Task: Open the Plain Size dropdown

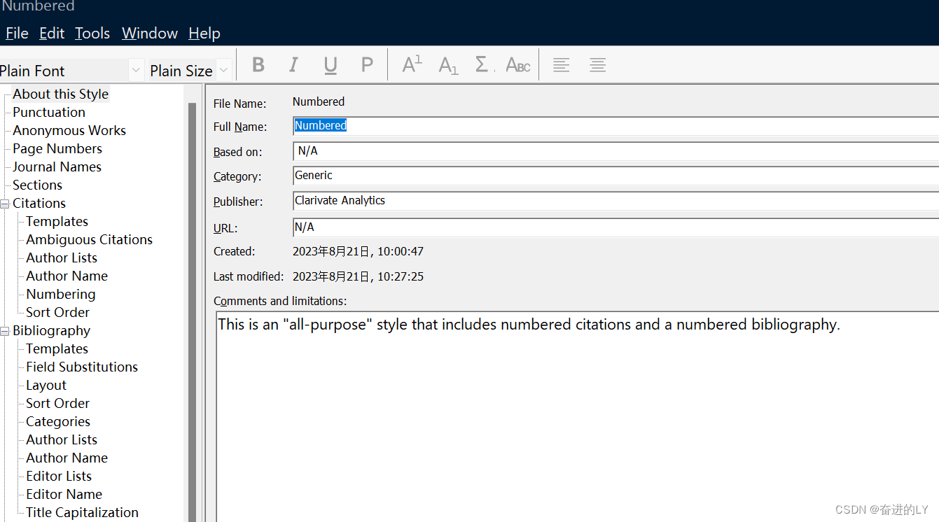Action: click(x=224, y=70)
